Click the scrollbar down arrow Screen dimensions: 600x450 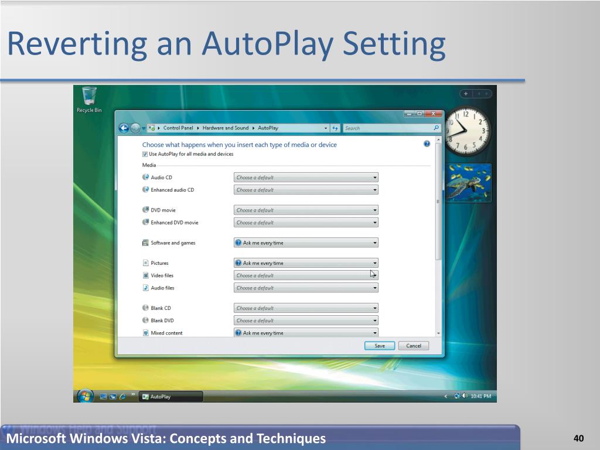coord(438,333)
